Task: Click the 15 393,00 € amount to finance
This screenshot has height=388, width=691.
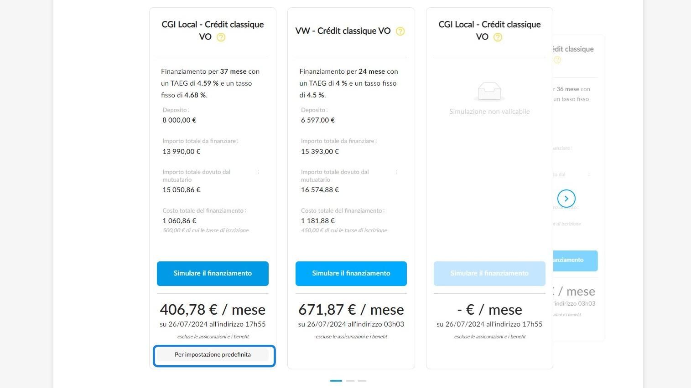Action: click(320, 152)
